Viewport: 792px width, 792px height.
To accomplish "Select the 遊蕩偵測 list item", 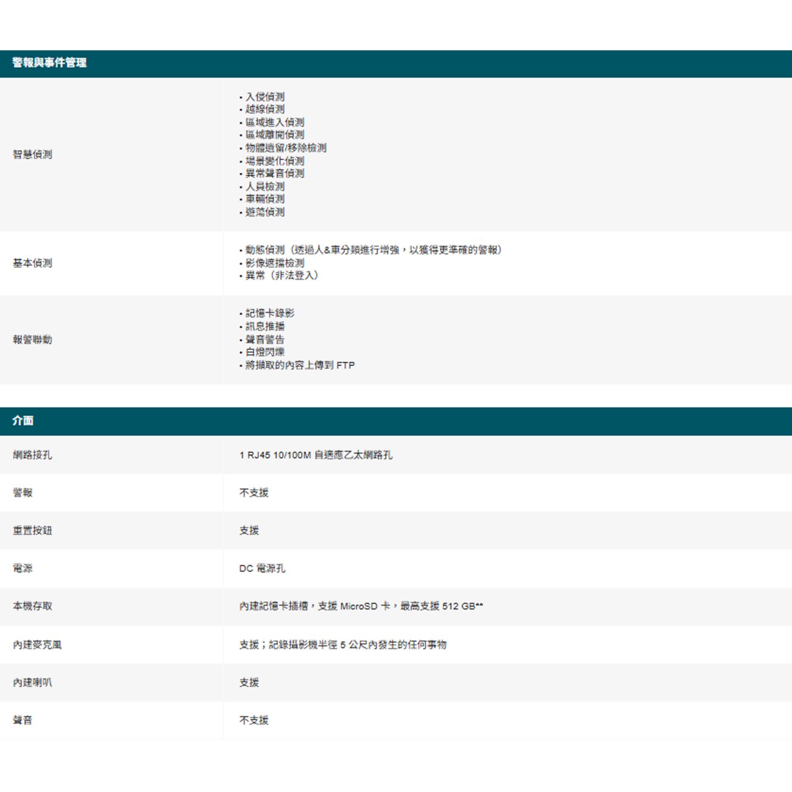I will click(265, 212).
